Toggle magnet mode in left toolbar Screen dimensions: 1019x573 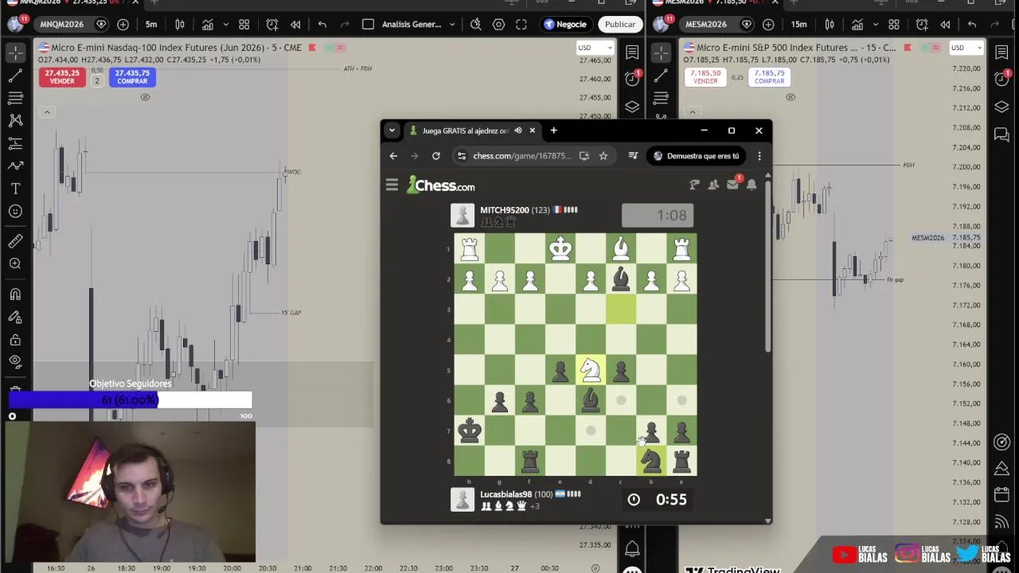pos(15,294)
